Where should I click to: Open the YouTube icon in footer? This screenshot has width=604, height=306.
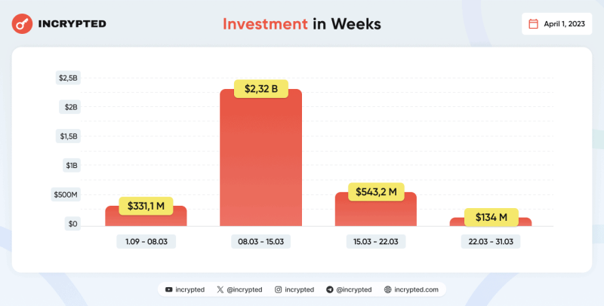coord(169,289)
